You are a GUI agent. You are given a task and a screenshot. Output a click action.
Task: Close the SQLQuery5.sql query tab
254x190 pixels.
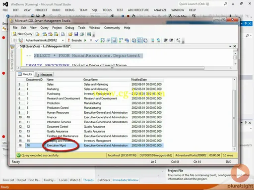click(235, 47)
